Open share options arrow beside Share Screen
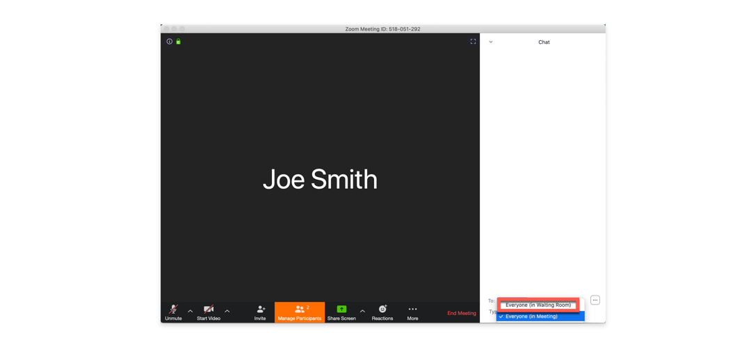The image size is (751, 347). tap(362, 311)
